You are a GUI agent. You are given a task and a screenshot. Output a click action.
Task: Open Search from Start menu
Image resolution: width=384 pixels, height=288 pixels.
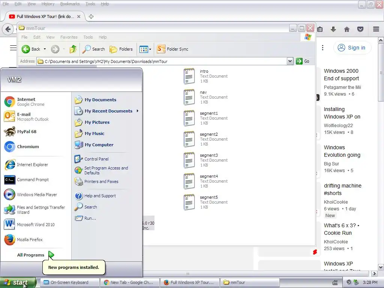86,207
